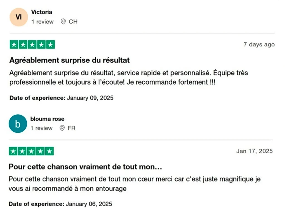285x221 pixels.
Task: Click the teal "b" avatar of blouma rose
Action: (18, 124)
